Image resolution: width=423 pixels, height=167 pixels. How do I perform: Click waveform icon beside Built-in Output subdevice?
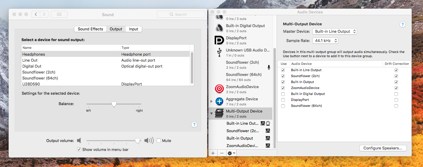point(268,138)
